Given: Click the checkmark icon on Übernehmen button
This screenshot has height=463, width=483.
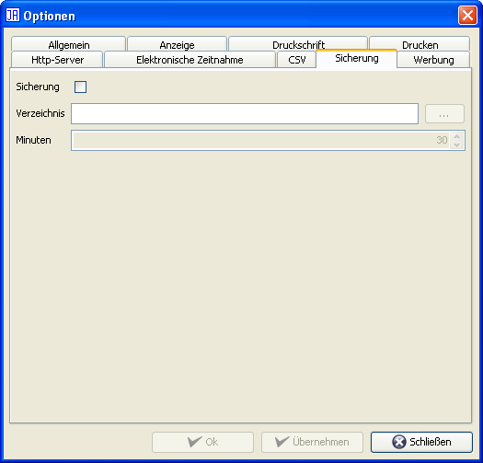Looking at the screenshot, I should click(282, 442).
